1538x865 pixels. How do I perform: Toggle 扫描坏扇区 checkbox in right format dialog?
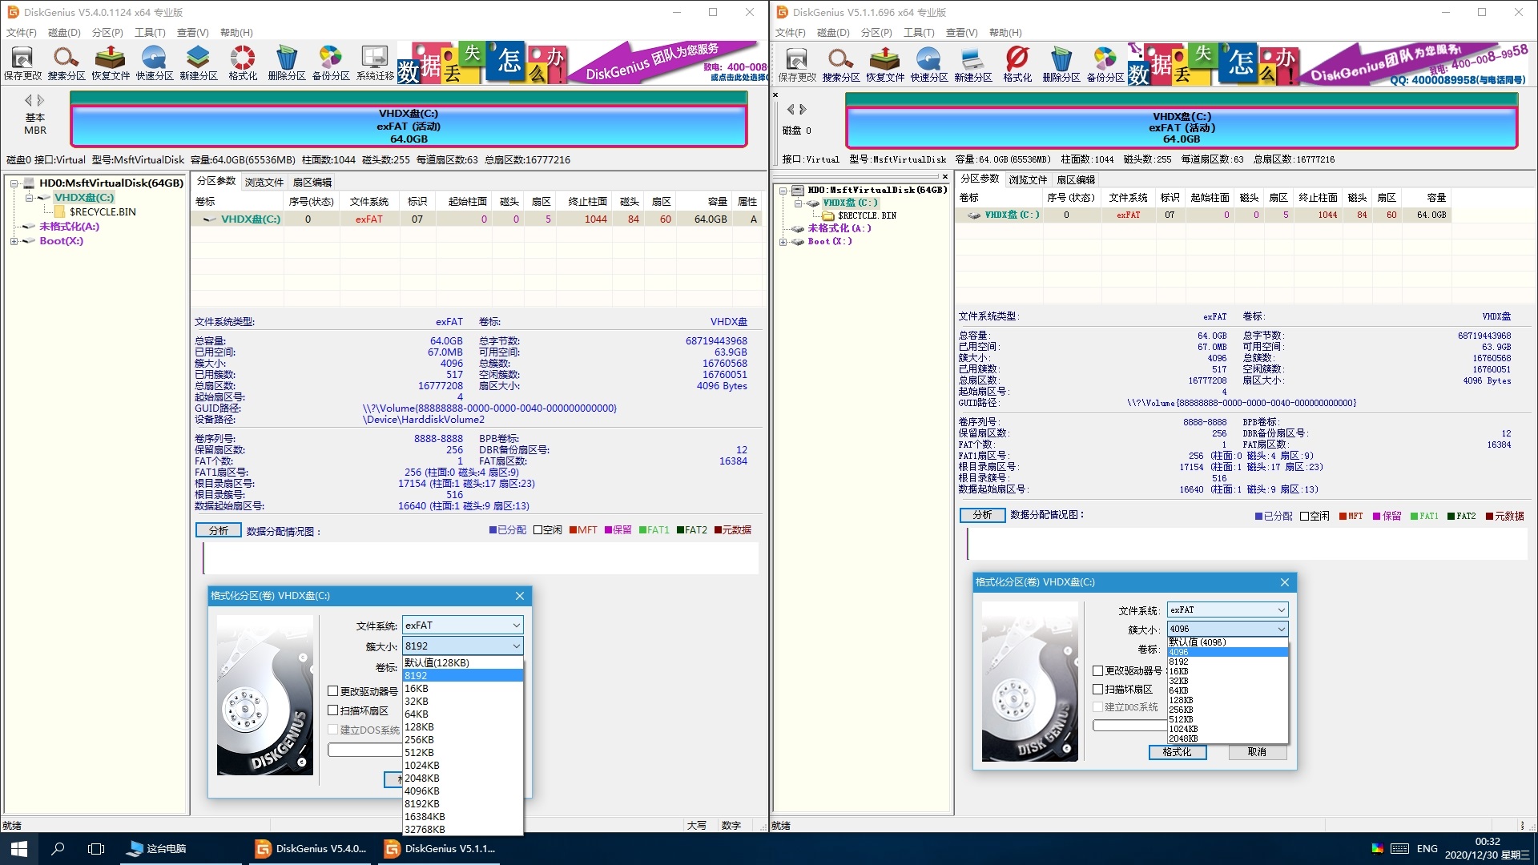pos(1098,689)
